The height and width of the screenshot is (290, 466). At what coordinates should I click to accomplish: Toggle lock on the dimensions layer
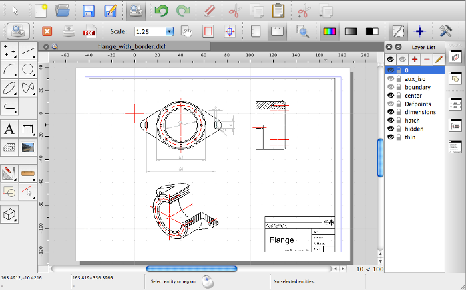[399, 112]
